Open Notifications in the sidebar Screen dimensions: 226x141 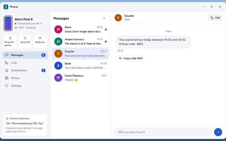(x=25, y=70)
